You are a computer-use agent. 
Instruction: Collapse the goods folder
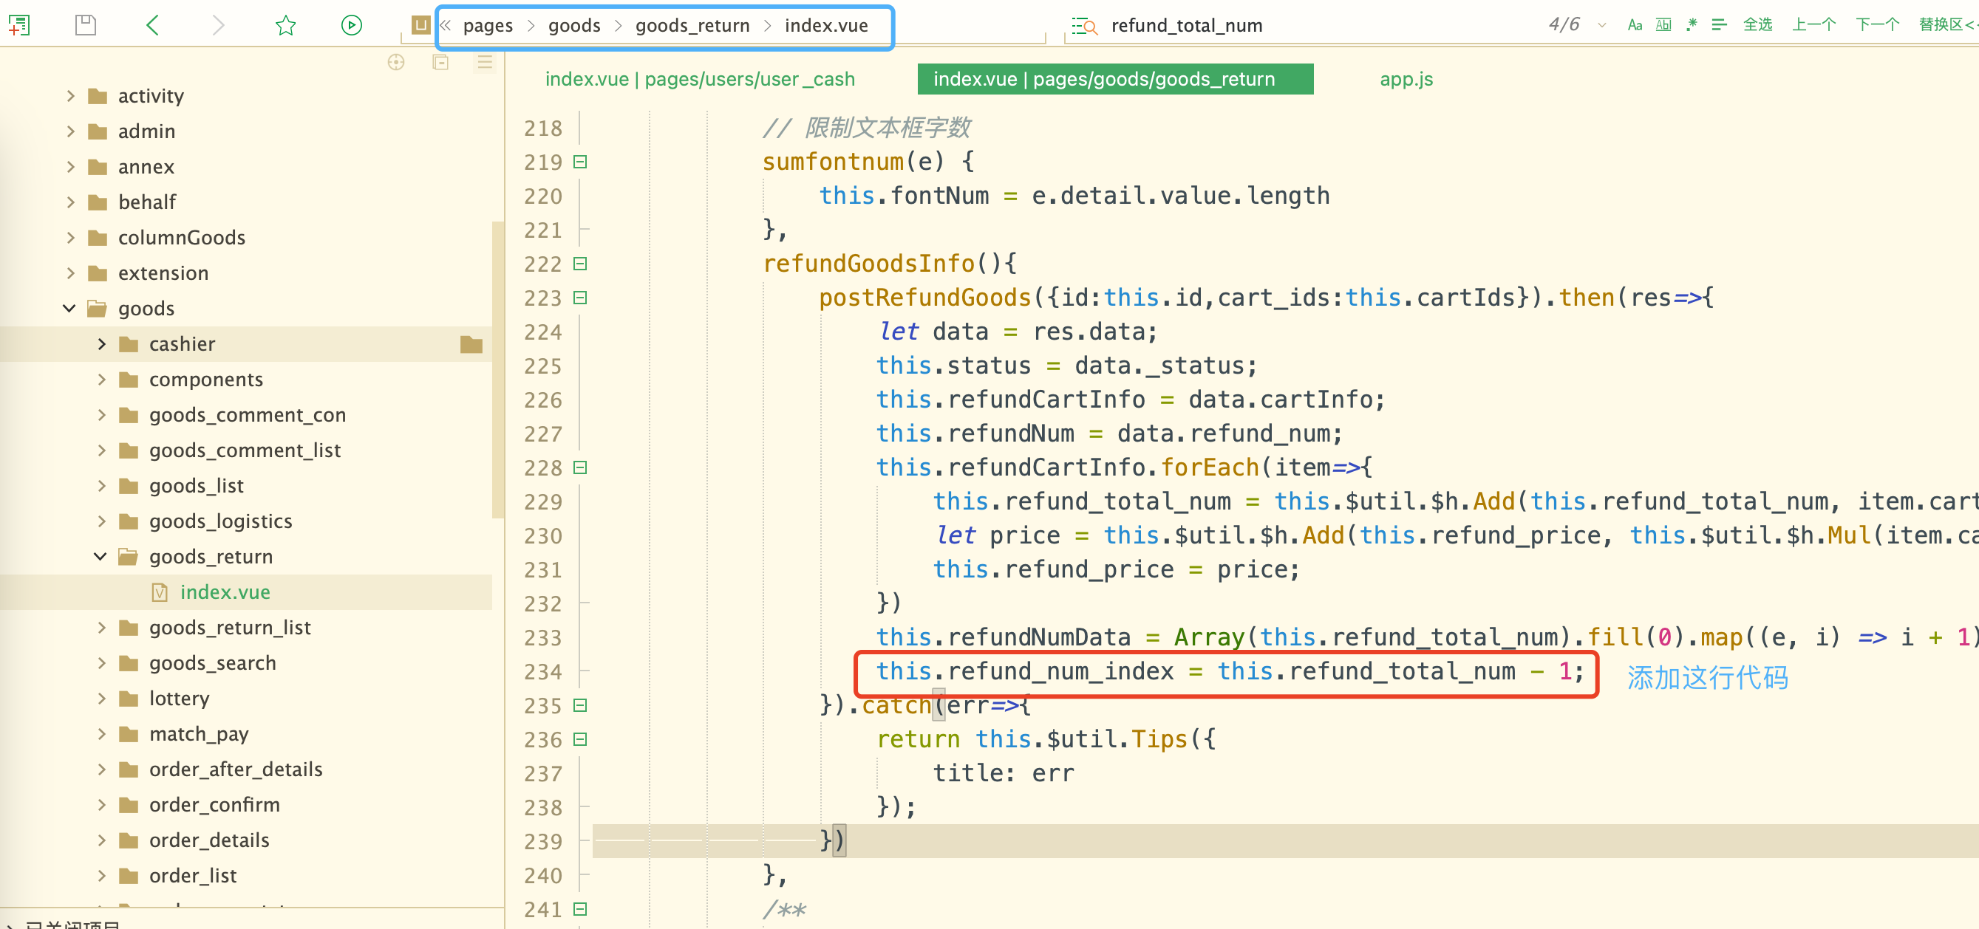coord(69,308)
